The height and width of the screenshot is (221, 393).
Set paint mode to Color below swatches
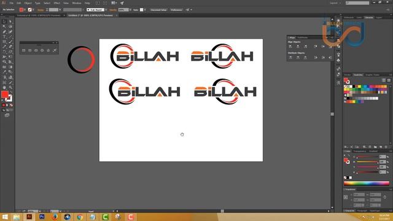(4, 105)
